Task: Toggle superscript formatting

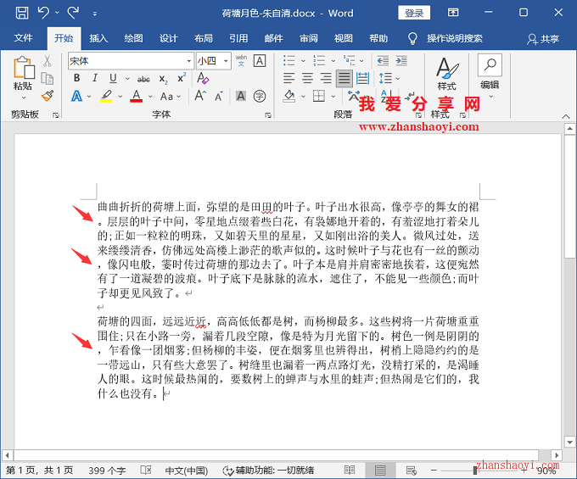Action: (x=182, y=78)
